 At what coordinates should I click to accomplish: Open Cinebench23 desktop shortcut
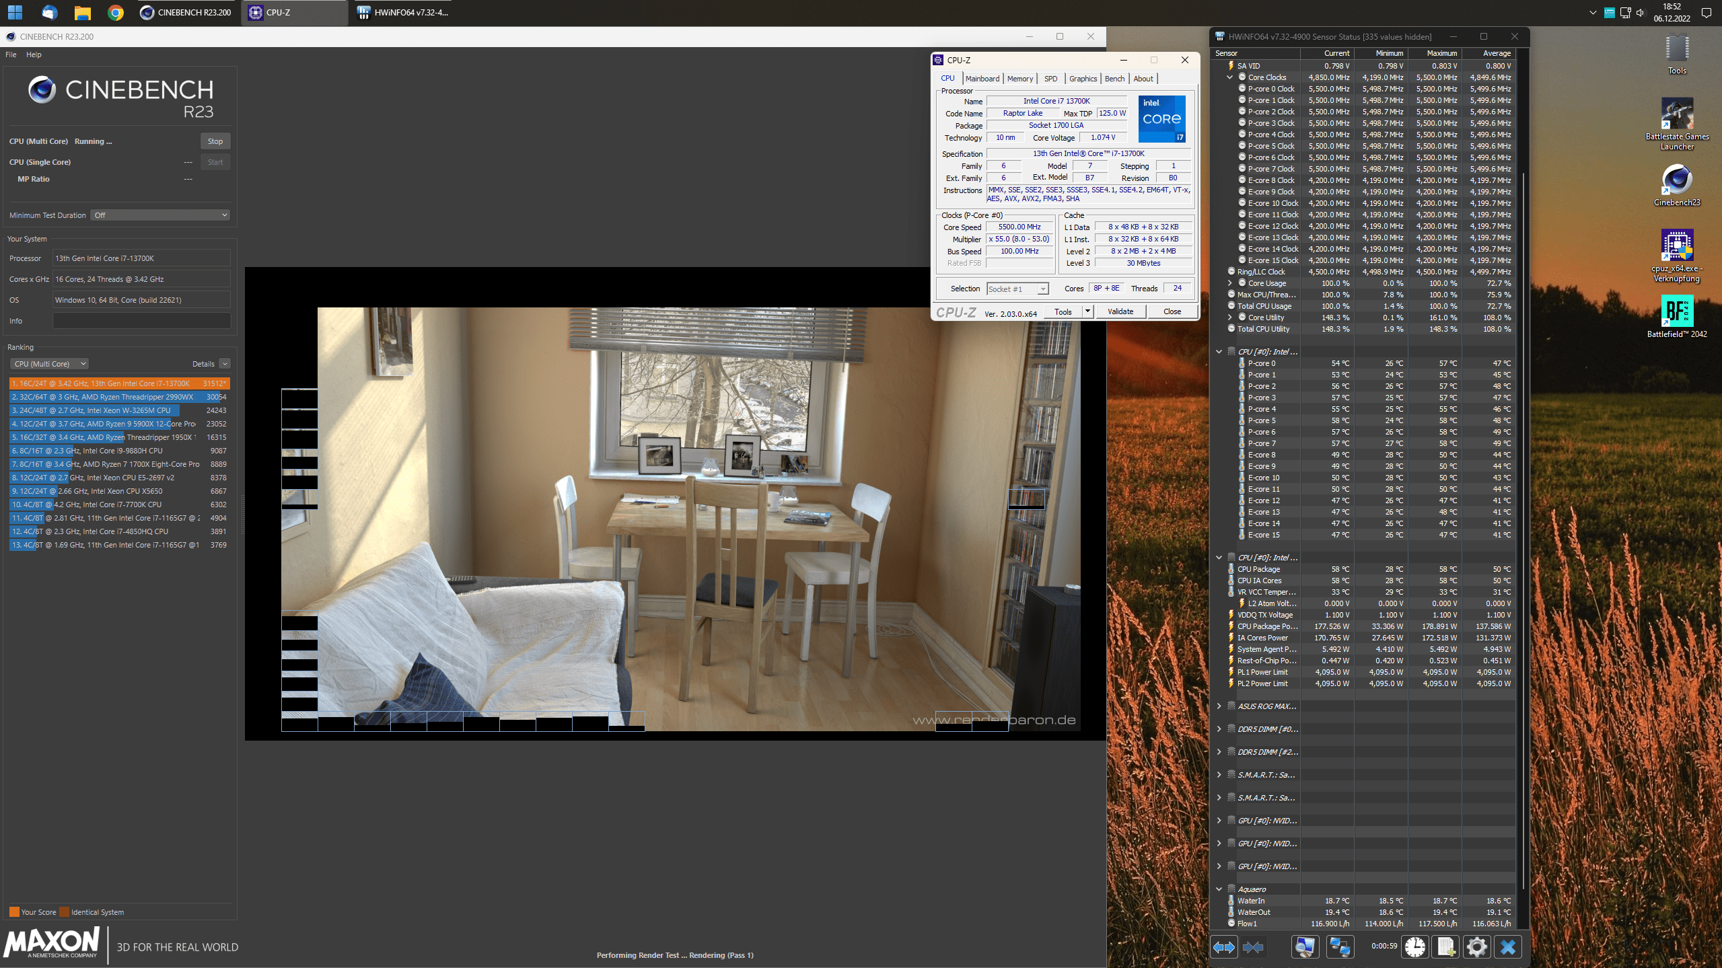pyautogui.click(x=1677, y=185)
